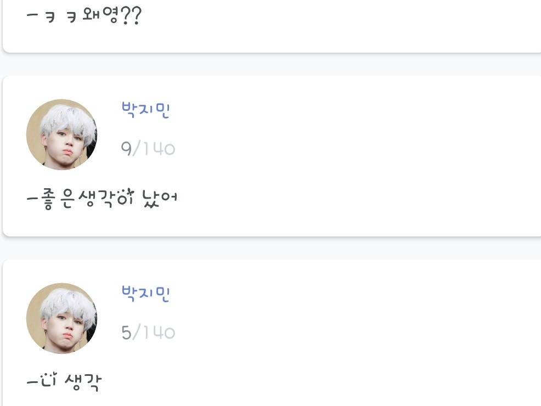Select the message "ㅡ좋은생각이 났어"

tap(102, 196)
